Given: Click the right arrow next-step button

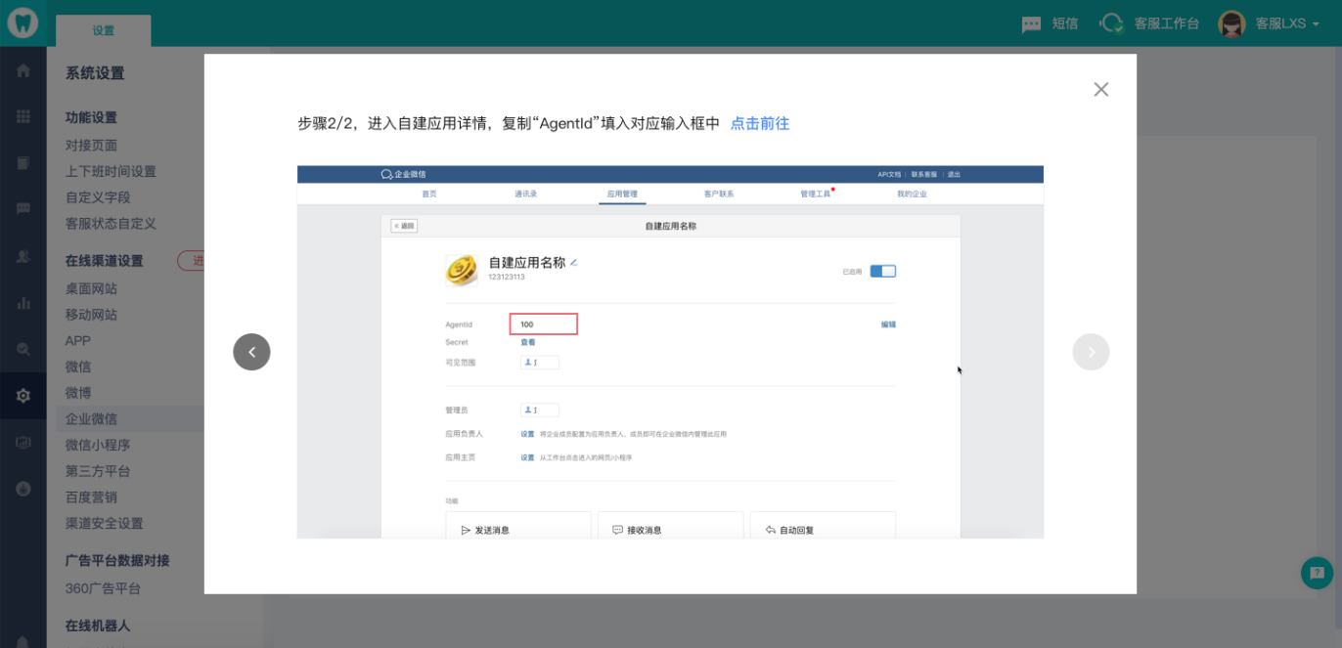Looking at the screenshot, I should coord(1091,352).
